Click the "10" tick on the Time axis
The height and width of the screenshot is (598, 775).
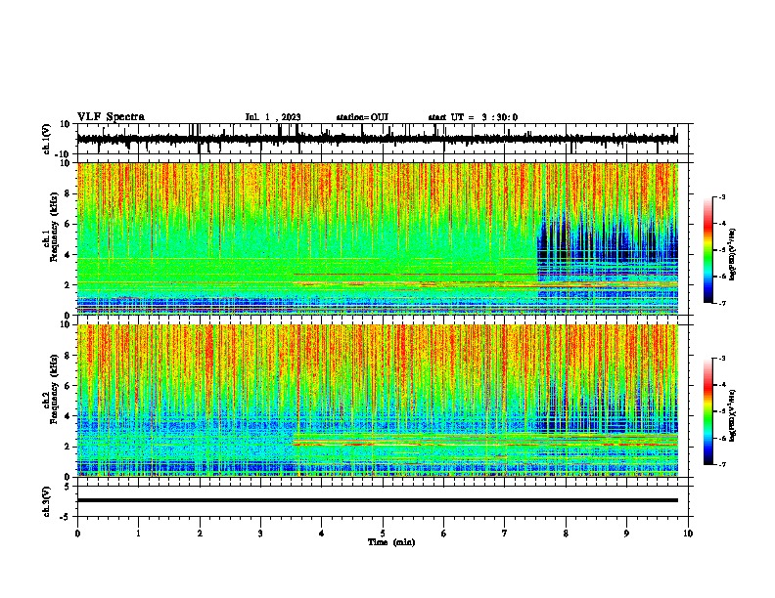coord(688,534)
